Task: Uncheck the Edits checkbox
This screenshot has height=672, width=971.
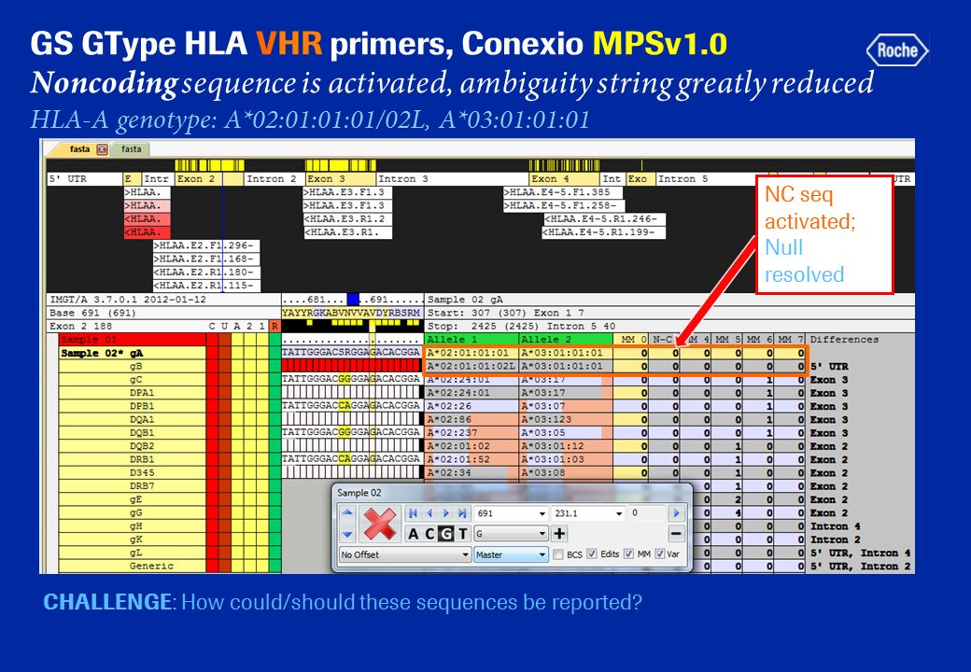Action: tap(593, 553)
